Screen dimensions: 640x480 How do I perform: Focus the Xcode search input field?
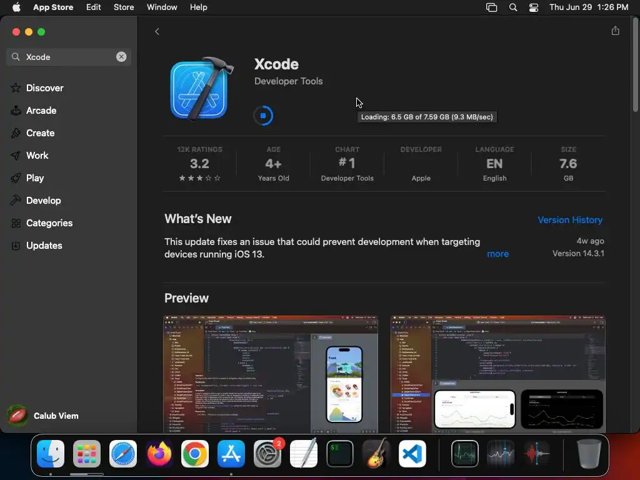69,57
